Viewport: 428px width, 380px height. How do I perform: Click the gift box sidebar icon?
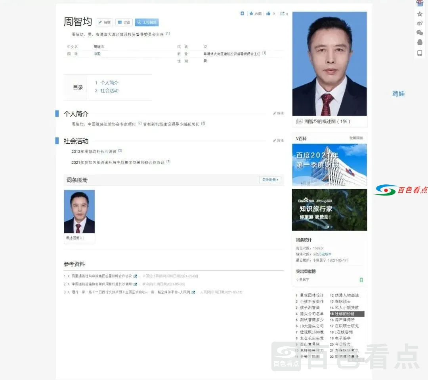(x=420, y=4)
